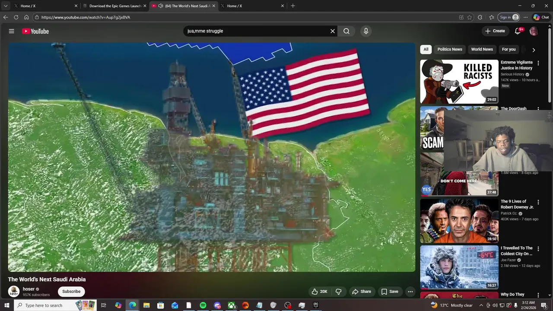Open File Explorer from the taskbar

point(146,305)
